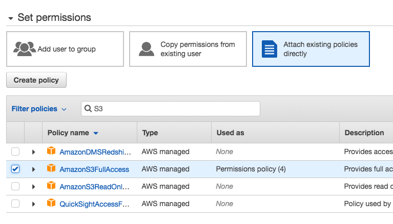
Task: Check the QuickSightAccessF... policy checkbox
Action: click(15, 204)
